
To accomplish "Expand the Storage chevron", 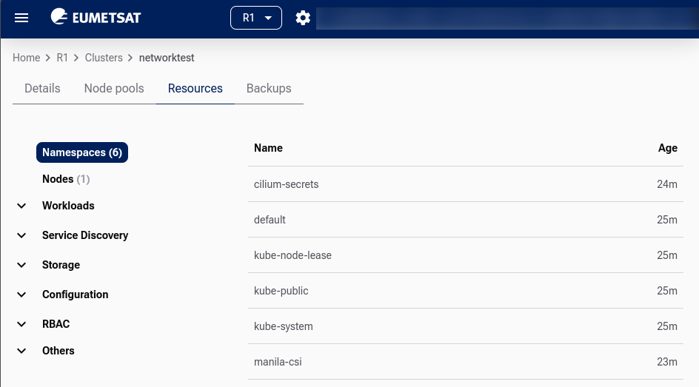I will tap(21, 265).
